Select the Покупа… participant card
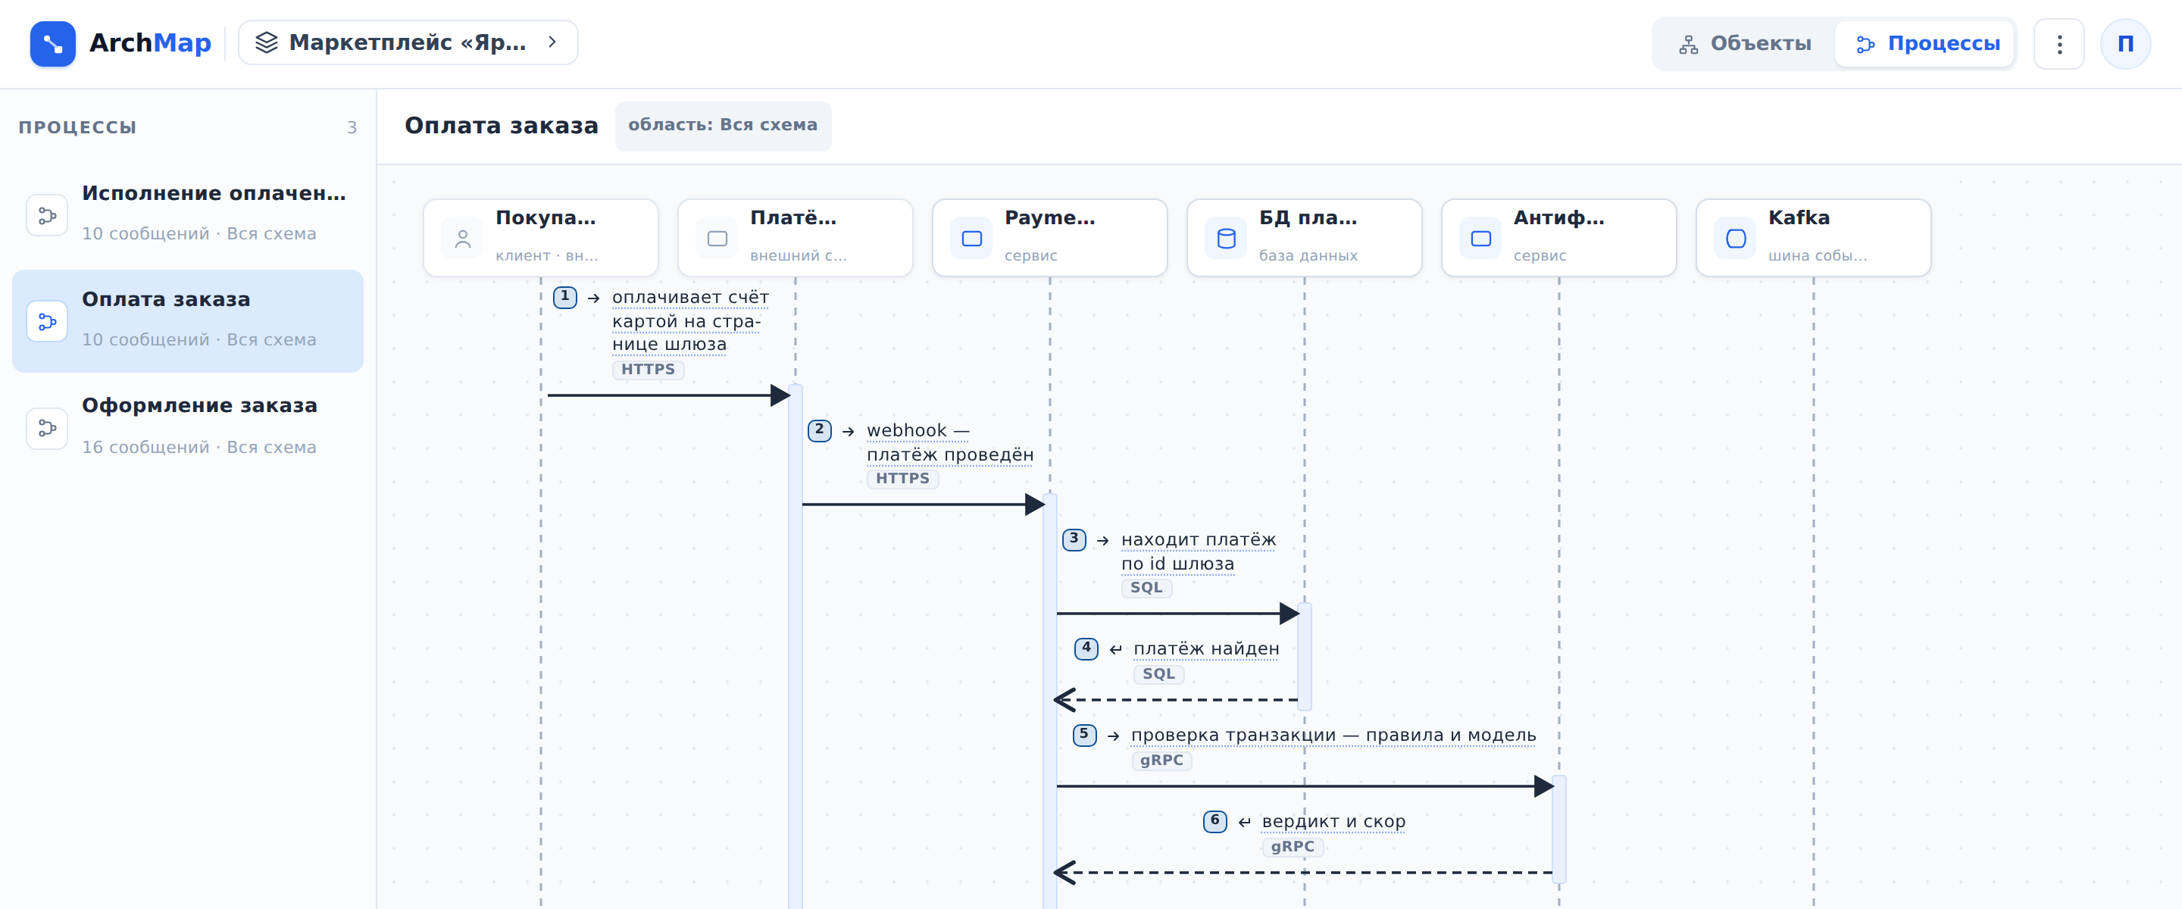2182x909 pixels. pyautogui.click(x=540, y=238)
